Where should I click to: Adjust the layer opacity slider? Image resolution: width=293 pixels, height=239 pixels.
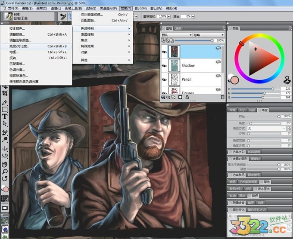194,40
